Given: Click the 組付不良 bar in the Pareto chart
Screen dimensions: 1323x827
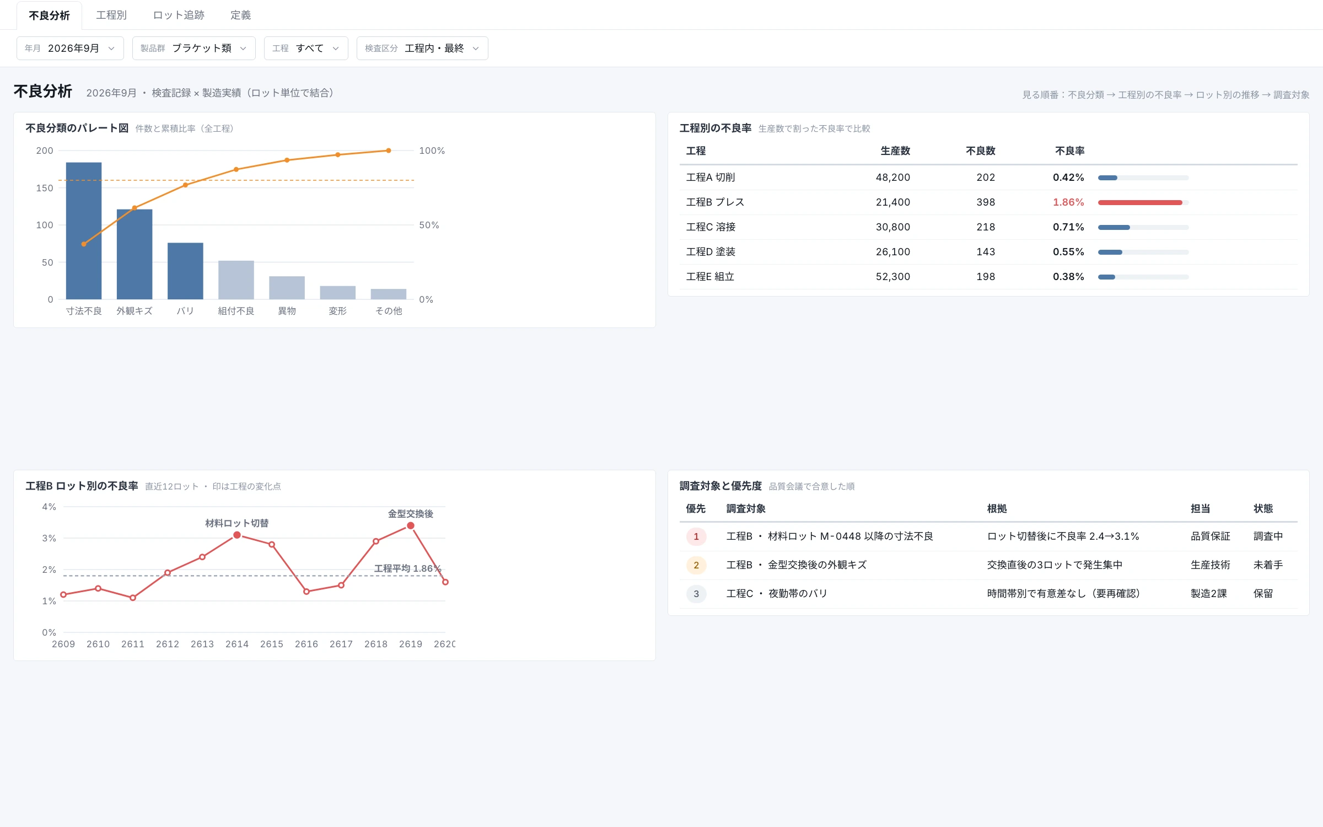Looking at the screenshot, I should (236, 280).
